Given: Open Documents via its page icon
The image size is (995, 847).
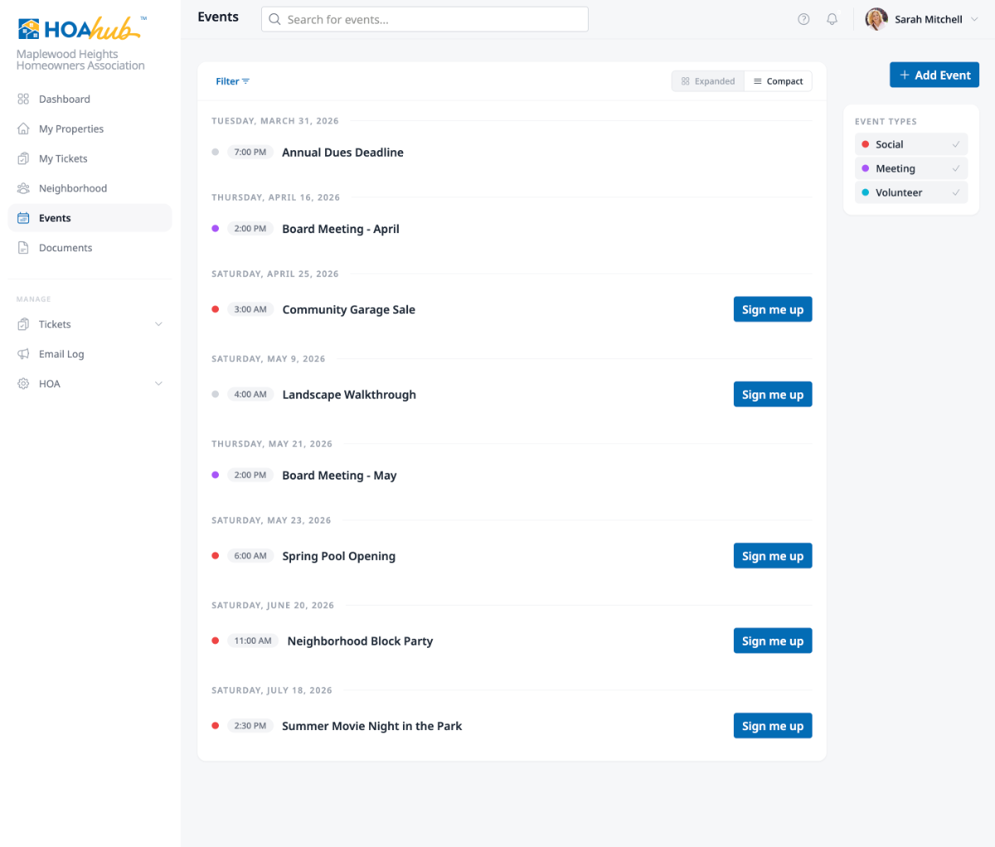Looking at the screenshot, I should point(23,247).
